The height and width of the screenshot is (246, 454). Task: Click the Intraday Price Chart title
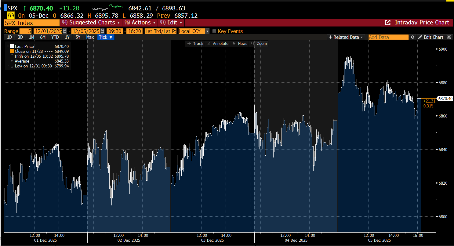[422, 23]
